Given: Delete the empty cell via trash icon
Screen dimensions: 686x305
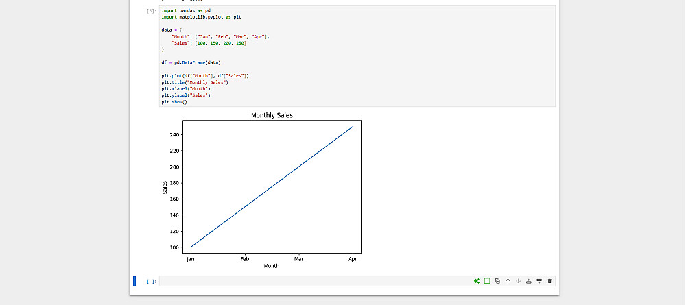Looking at the screenshot, I should (x=549, y=281).
